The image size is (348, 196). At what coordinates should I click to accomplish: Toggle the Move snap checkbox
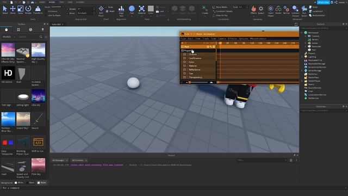[67, 13]
